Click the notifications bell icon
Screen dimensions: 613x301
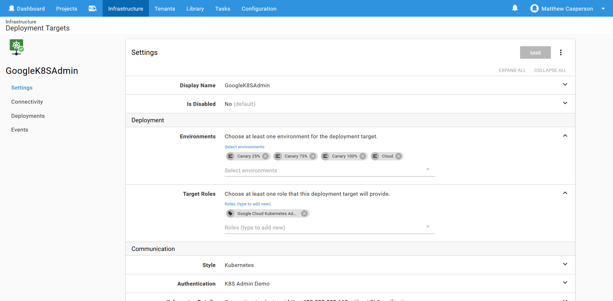[515, 8]
